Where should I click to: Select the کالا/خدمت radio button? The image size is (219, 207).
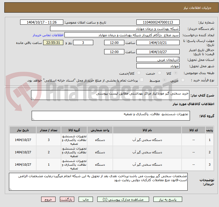coord(139,73)
